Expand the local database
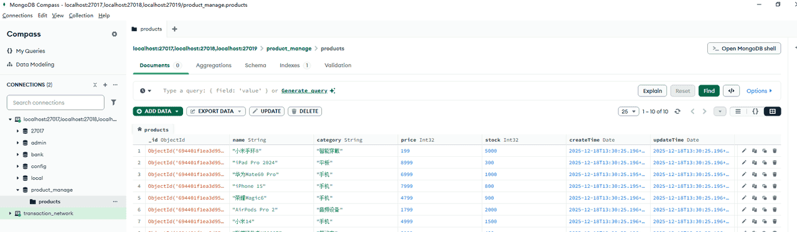This screenshot has width=797, height=232. [18, 178]
